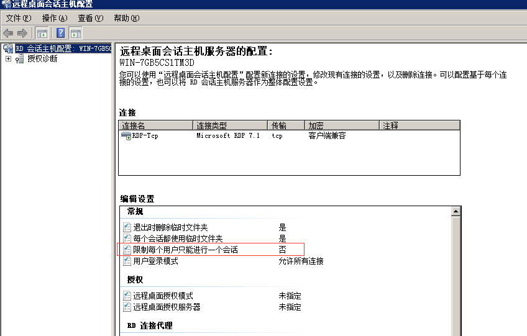Viewport: 527px width, 336px height.
Task: Open the 文件(F) menu
Action: point(19,18)
